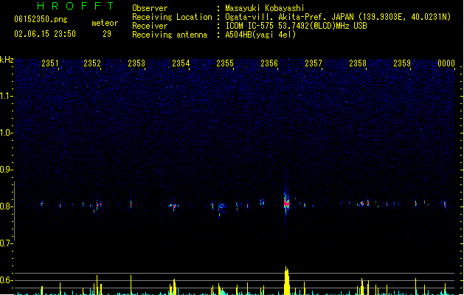The image size is (464, 295).
Task: Click the Observer label
Action: click(x=150, y=8)
